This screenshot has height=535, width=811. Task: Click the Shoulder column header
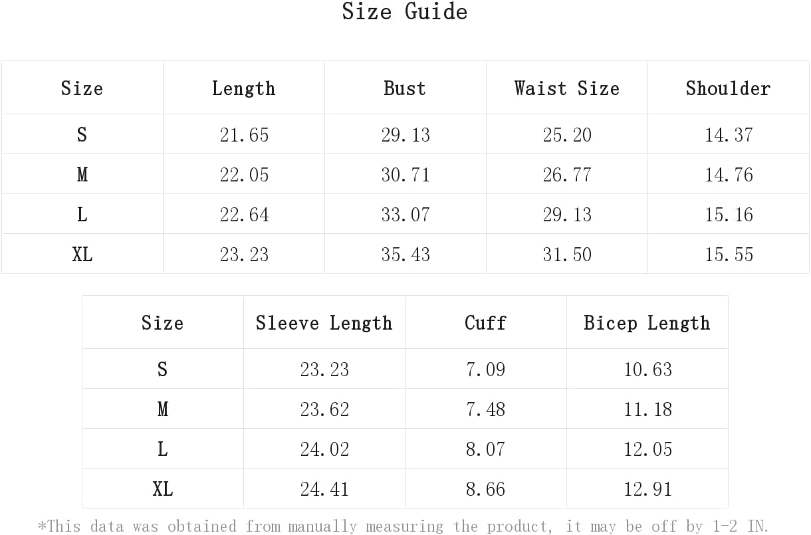click(728, 88)
